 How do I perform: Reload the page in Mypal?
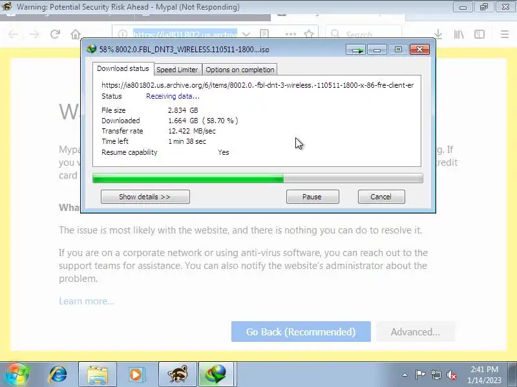55,34
